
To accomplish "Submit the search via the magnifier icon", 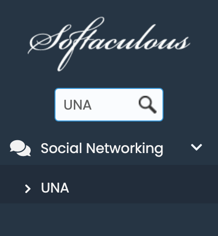I will [148, 105].
